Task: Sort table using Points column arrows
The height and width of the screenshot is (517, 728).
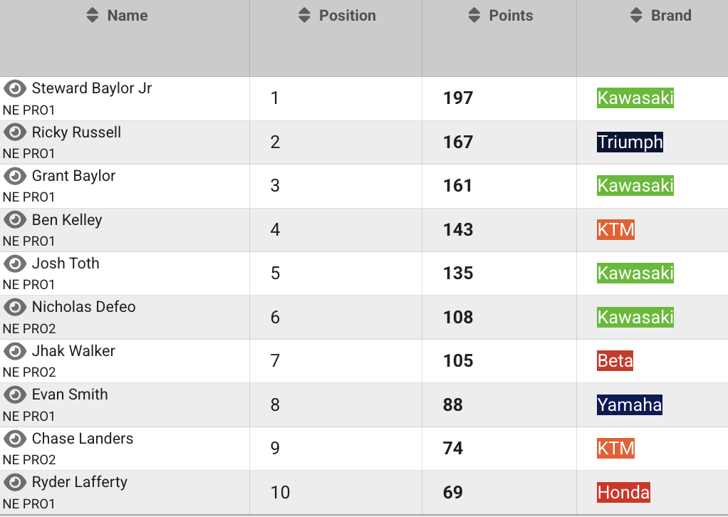Action: click(474, 16)
